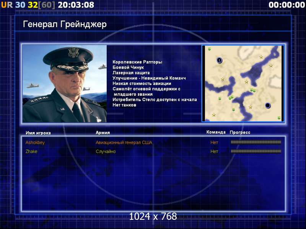
Task: Click 'Самолёт огневой поддержки с' line
Action: coord(146,89)
